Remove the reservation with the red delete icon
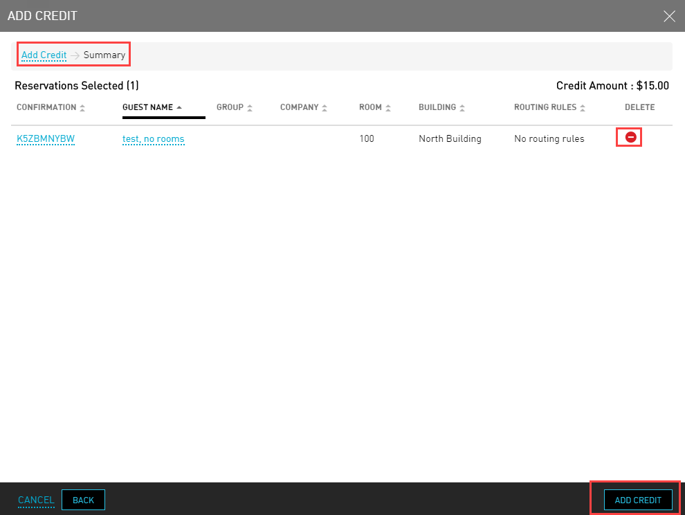 pos(630,138)
